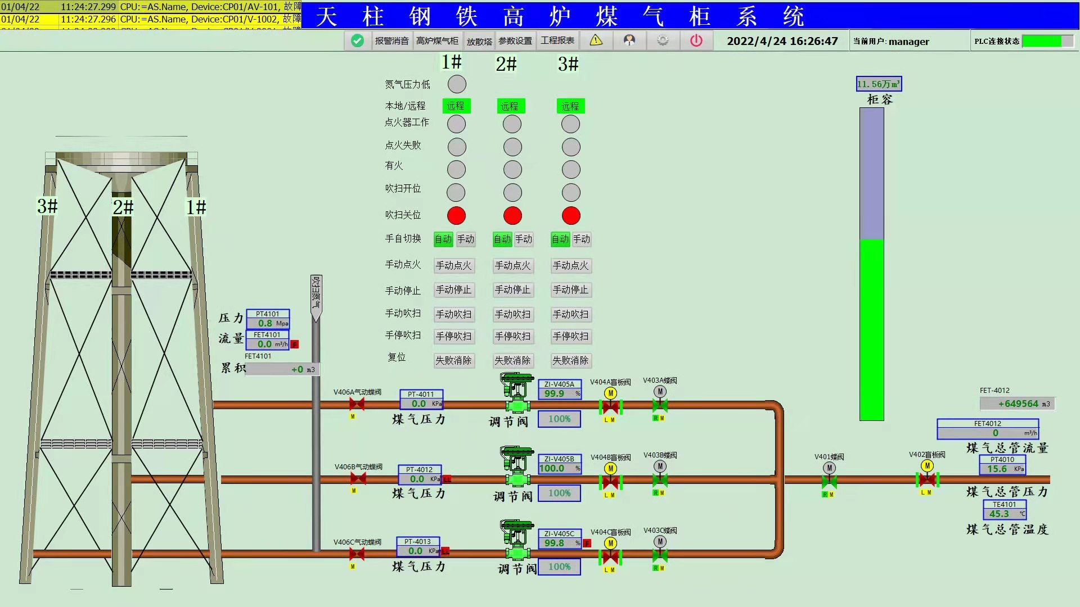Select the V401 butterfly valve icon
Image resolution: width=1080 pixels, height=607 pixels.
[829, 481]
